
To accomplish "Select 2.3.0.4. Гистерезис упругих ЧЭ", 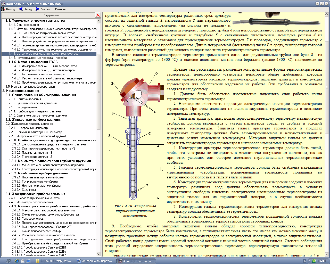I will tap(32, 157).
